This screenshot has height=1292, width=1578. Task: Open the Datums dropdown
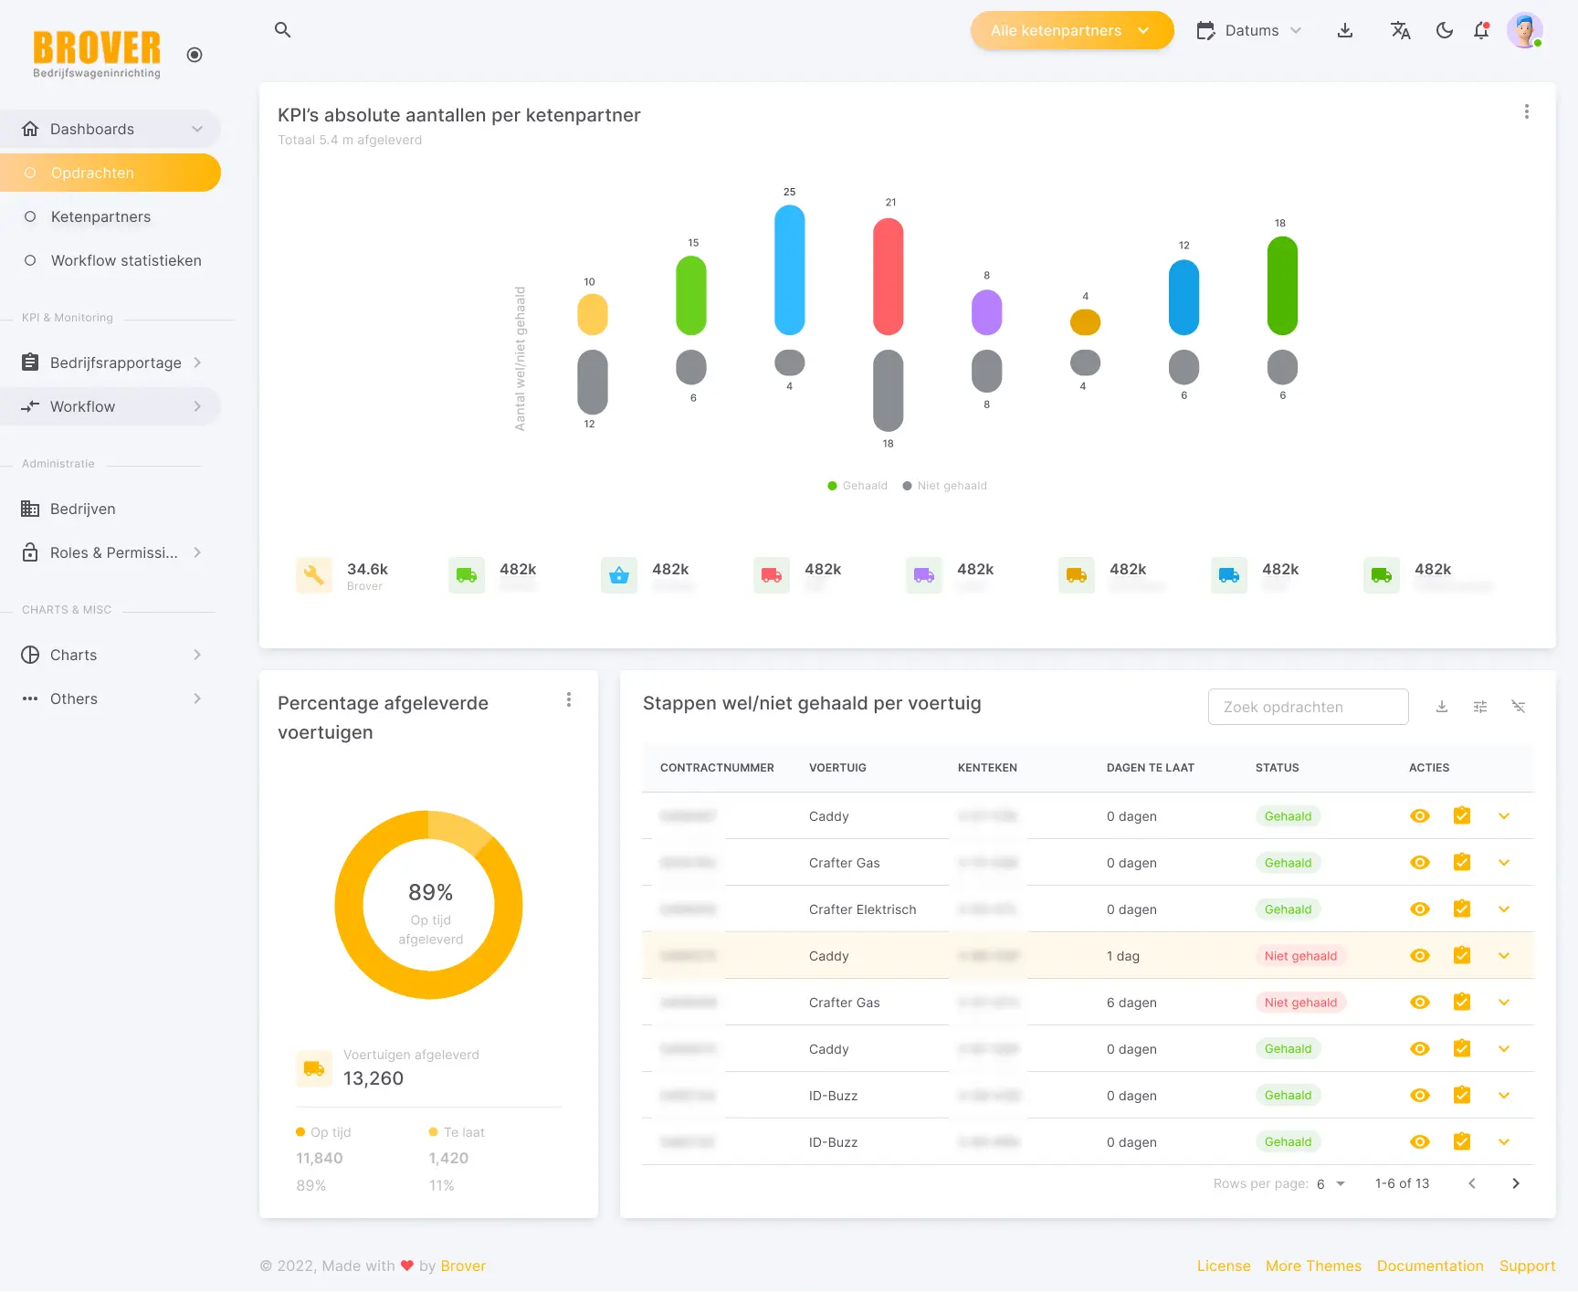1249,30
